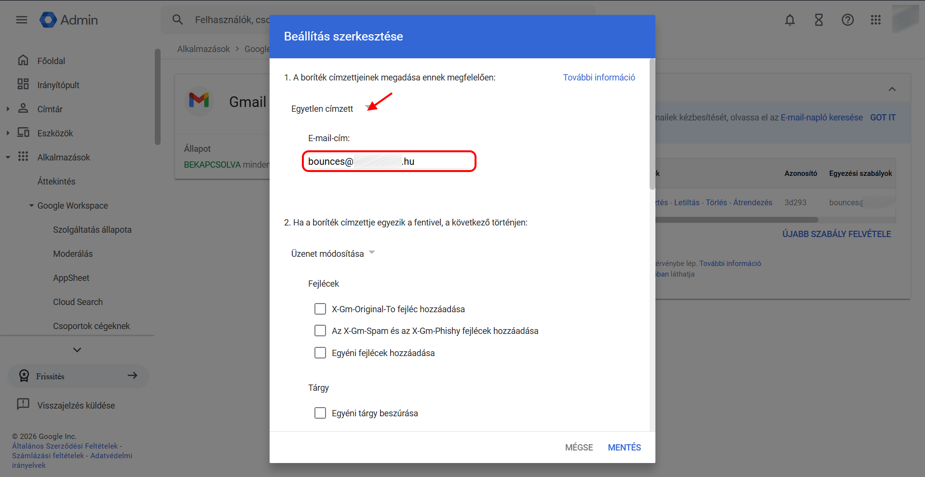Check Egyéni fejlécek hozzáadása option
Image resolution: width=925 pixels, height=477 pixels.
320,353
